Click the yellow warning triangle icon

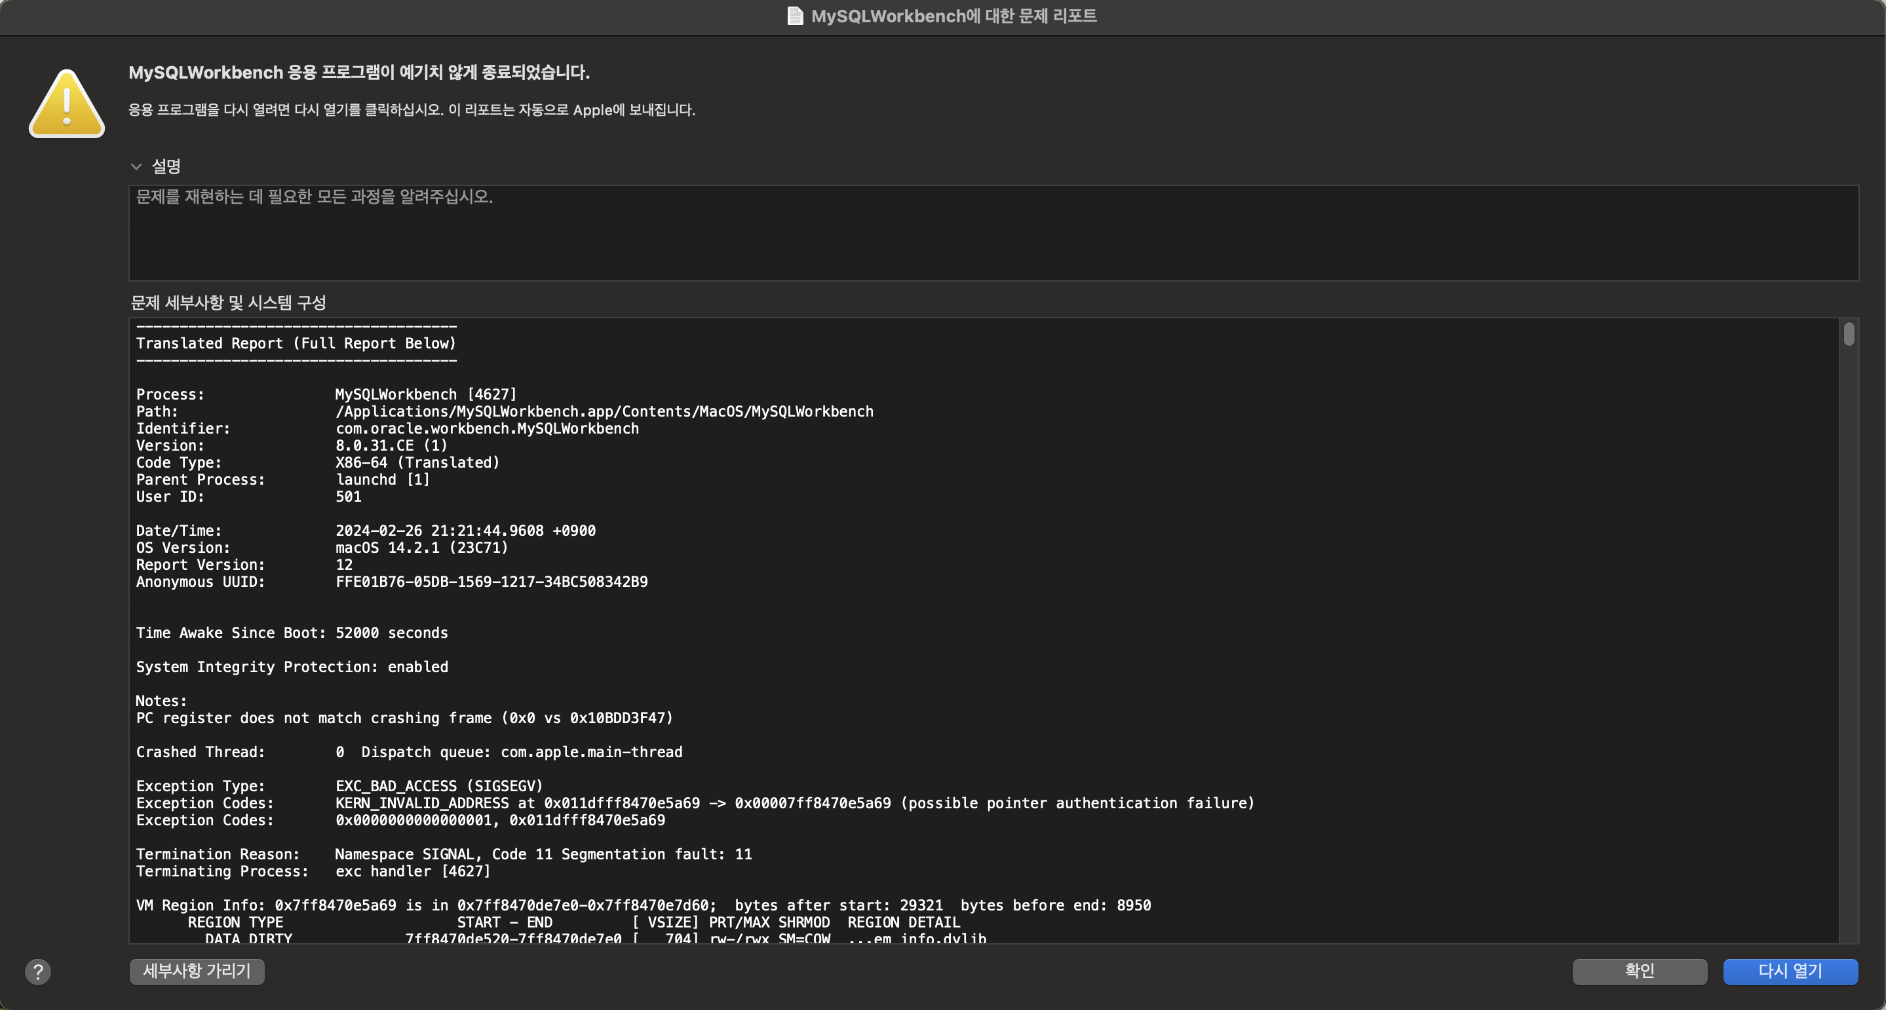coord(67,104)
